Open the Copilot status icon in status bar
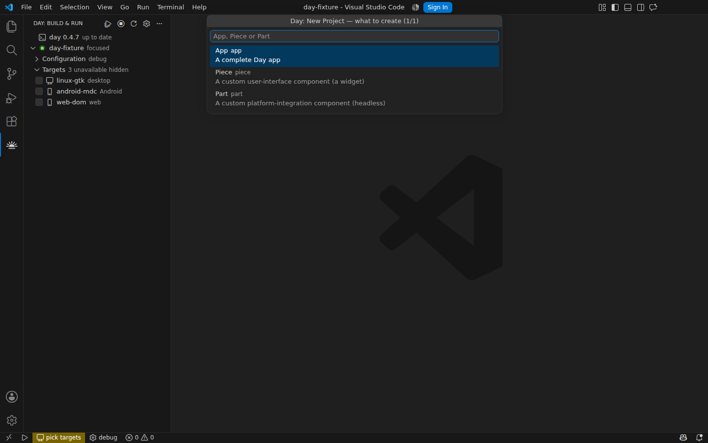The height and width of the screenshot is (443, 708). 683,438
